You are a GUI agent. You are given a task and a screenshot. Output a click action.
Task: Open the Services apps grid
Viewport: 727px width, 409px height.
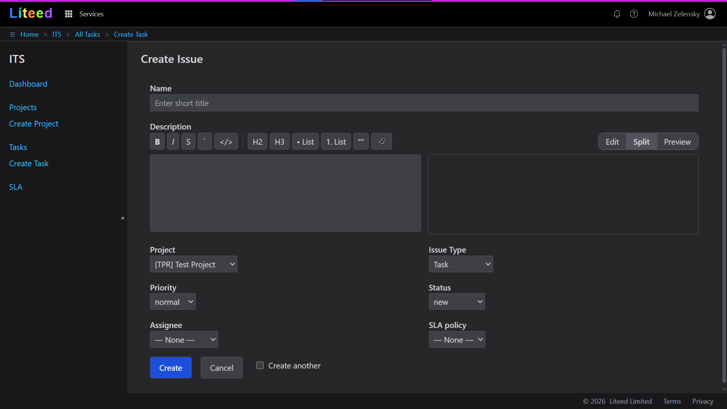click(x=69, y=14)
